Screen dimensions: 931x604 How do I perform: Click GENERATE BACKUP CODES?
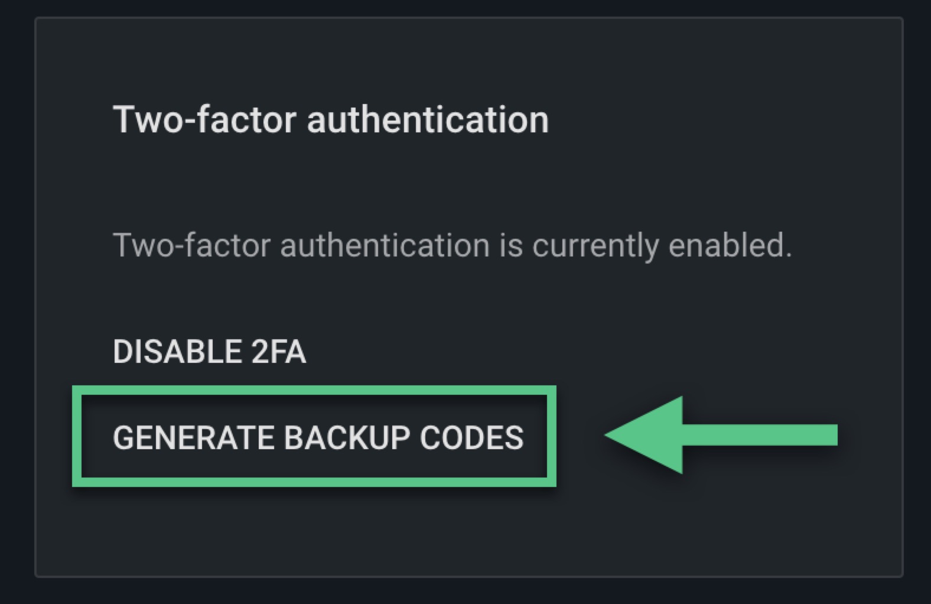(318, 438)
